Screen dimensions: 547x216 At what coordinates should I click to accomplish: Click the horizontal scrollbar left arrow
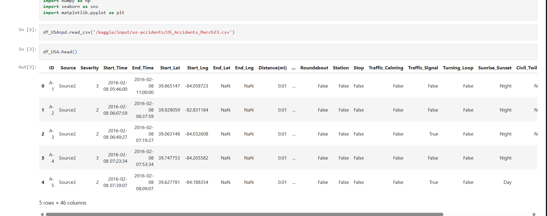pyautogui.click(x=42, y=214)
